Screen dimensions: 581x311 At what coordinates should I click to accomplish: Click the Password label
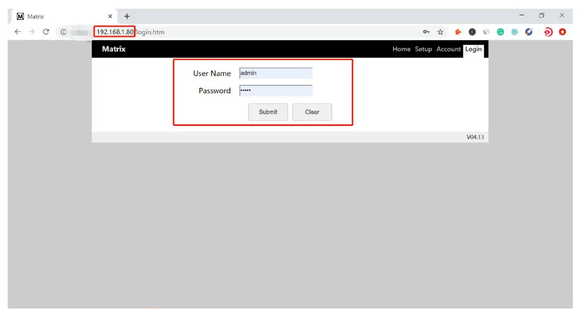click(x=214, y=90)
